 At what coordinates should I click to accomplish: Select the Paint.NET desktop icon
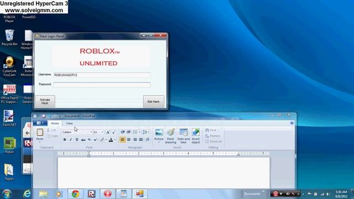tap(9, 118)
